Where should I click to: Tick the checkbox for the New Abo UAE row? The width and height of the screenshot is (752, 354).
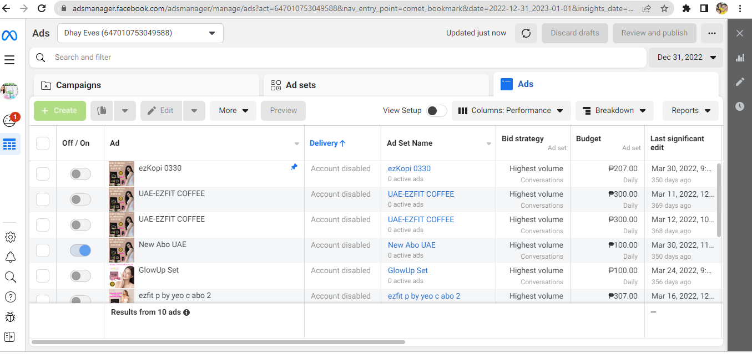[43, 250]
